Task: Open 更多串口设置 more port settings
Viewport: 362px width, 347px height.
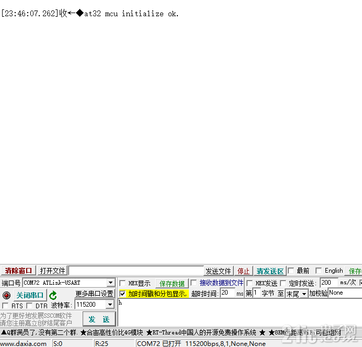Action: click(x=95, y=294)
